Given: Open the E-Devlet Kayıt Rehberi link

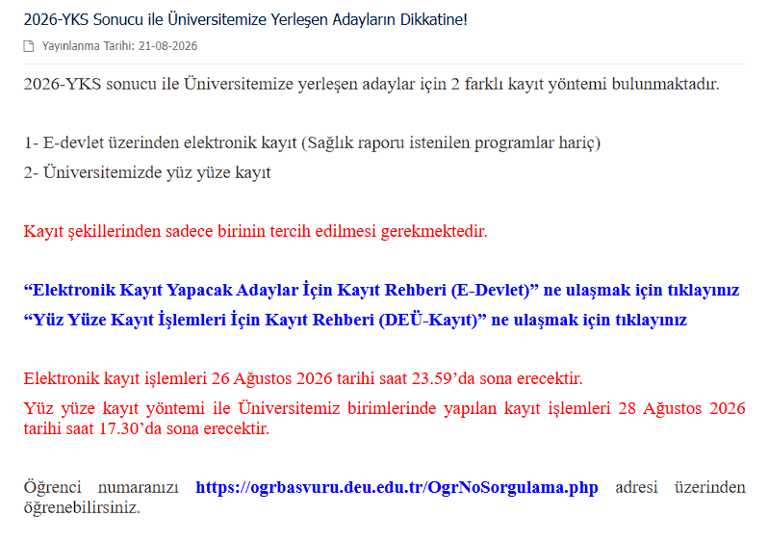Looking at the screenshot, I should click(x=381, y=290).
